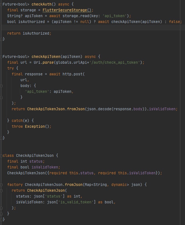The height and width of the screenshot is (225, 185).
Task: Click fold end marker below 'return isAuthorized;'
Action: coord(1,39)
